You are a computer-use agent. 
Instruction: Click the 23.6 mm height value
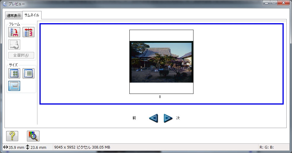coord(38,147)
